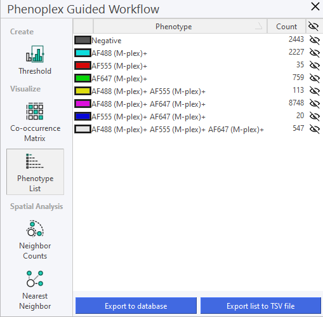The width and height of the screenshot is (323, 317).
Task: Click the count value 20
Action: pos(300,116)
